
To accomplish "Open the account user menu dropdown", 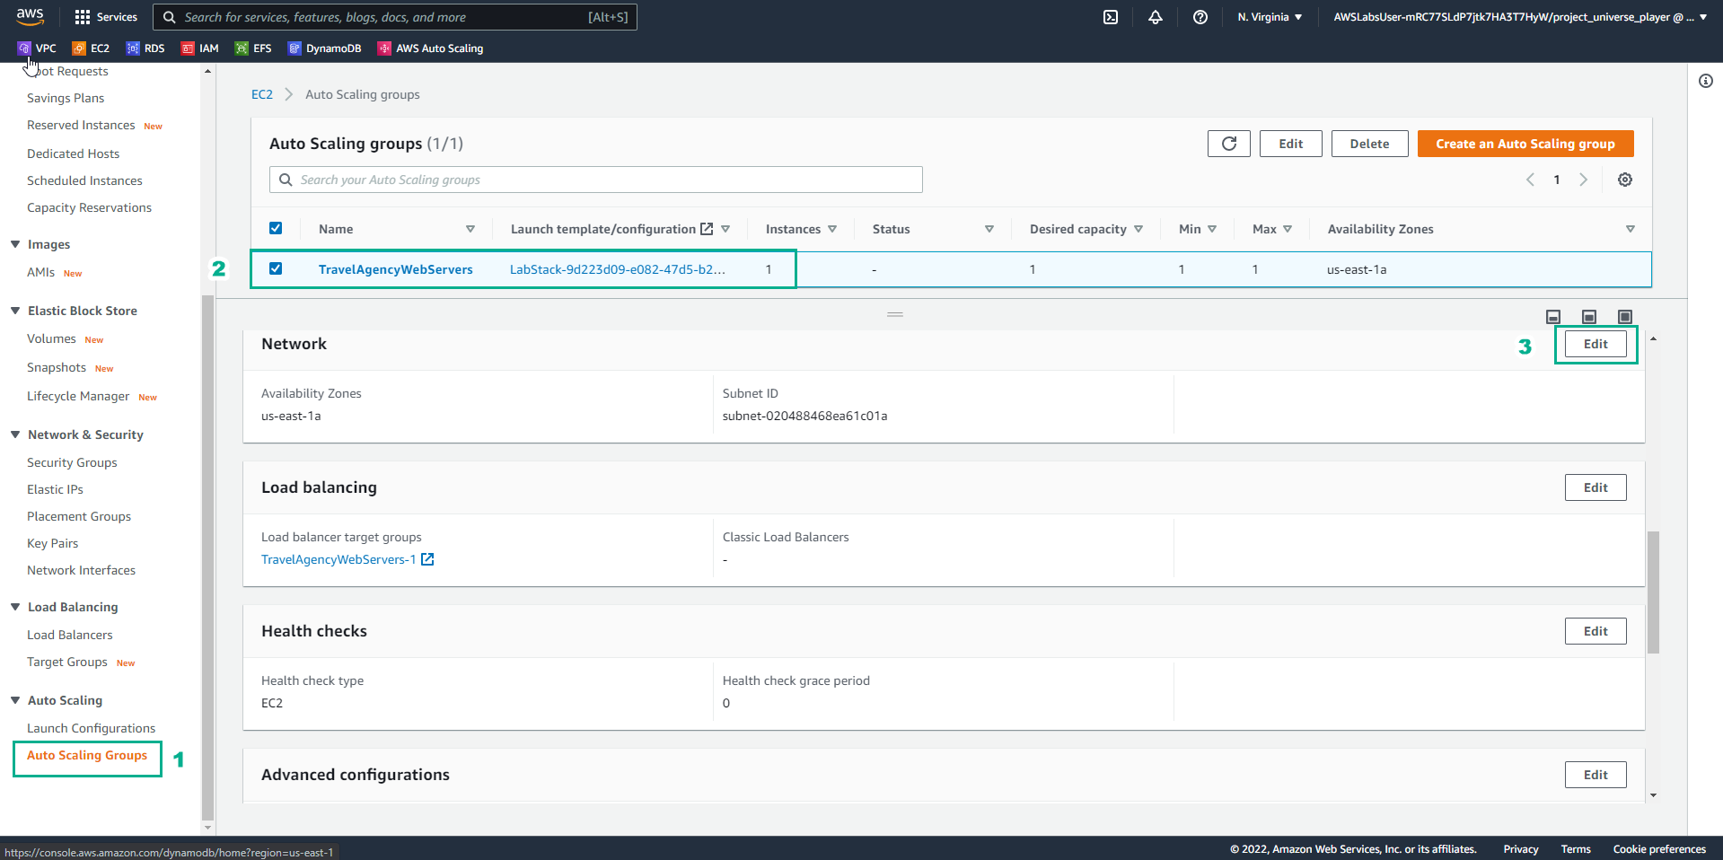I will (1520, 17).
